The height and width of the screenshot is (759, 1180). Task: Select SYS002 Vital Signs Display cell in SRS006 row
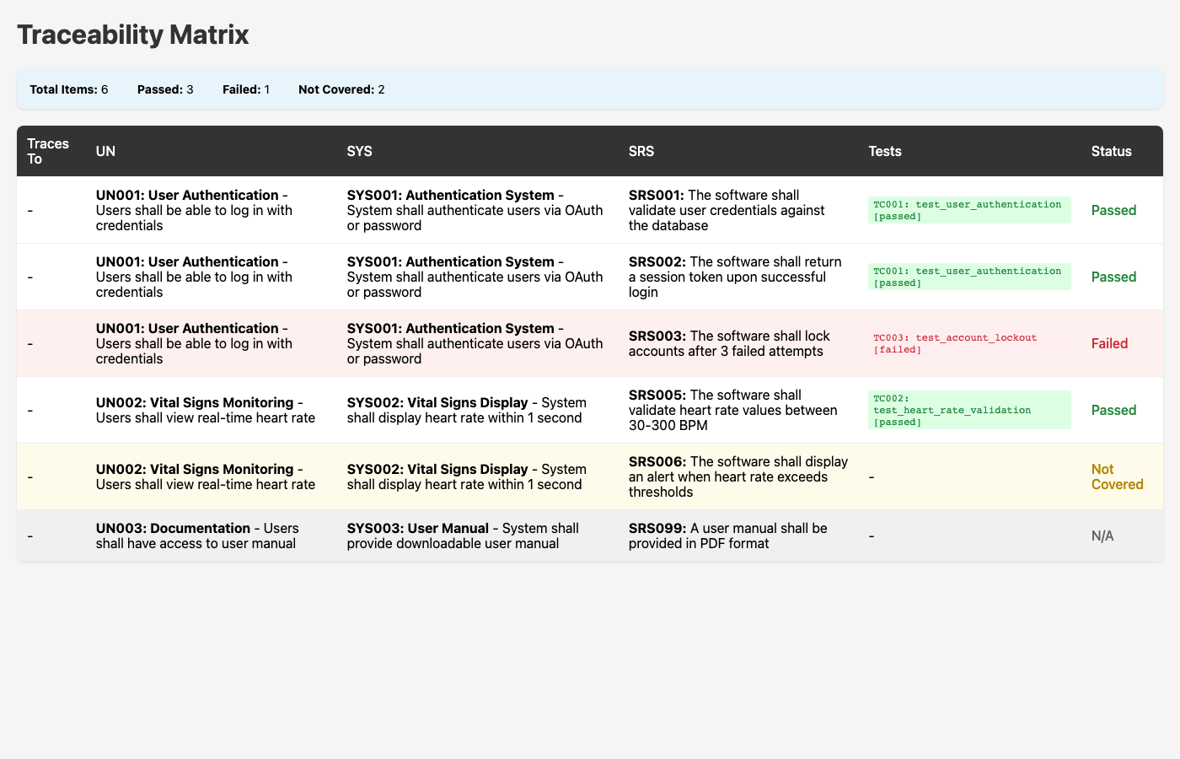478,476
